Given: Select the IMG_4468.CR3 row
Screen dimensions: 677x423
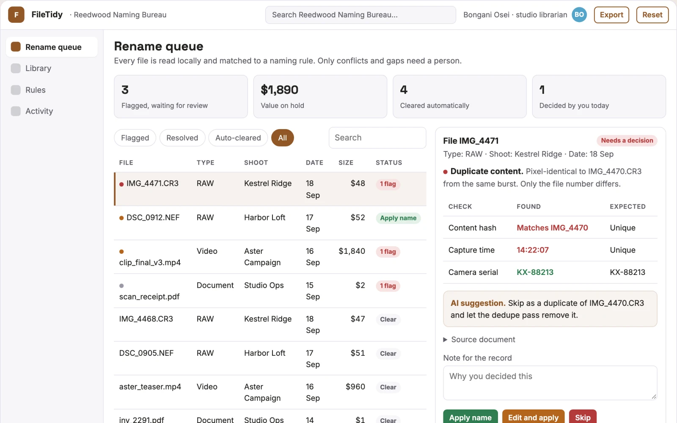Looking at the screenshot, I should [270, 324].
